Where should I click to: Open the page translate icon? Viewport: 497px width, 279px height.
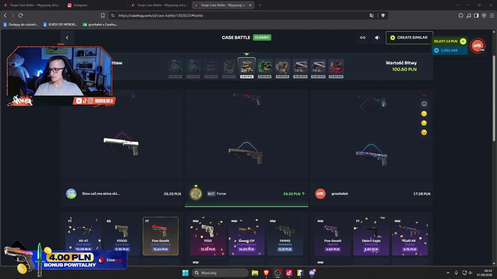pyautogui.click(x=372, y=15)
